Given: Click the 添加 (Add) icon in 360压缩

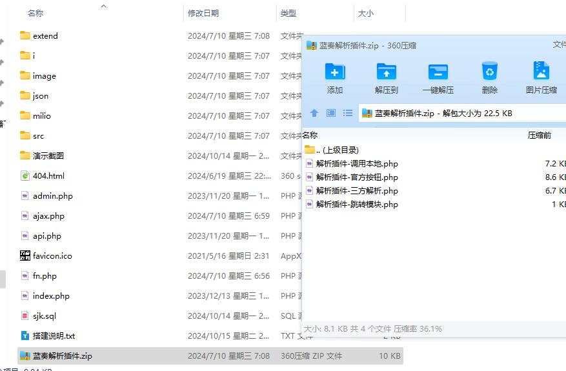Looking at the screenshot, I should point(335,71).
